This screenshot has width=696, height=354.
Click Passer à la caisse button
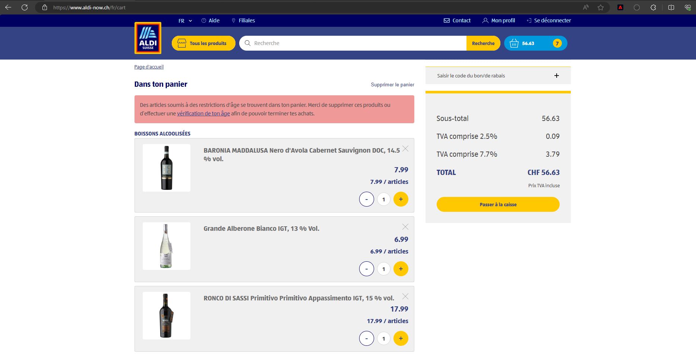point(498,204)
